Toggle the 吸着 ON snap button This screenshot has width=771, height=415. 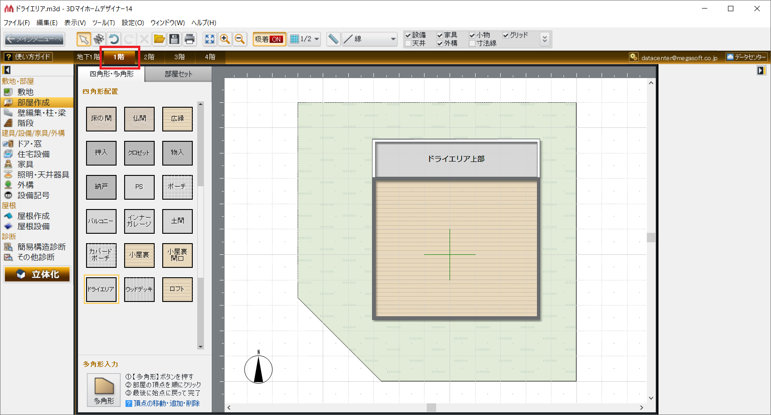(x=269, y=39)
